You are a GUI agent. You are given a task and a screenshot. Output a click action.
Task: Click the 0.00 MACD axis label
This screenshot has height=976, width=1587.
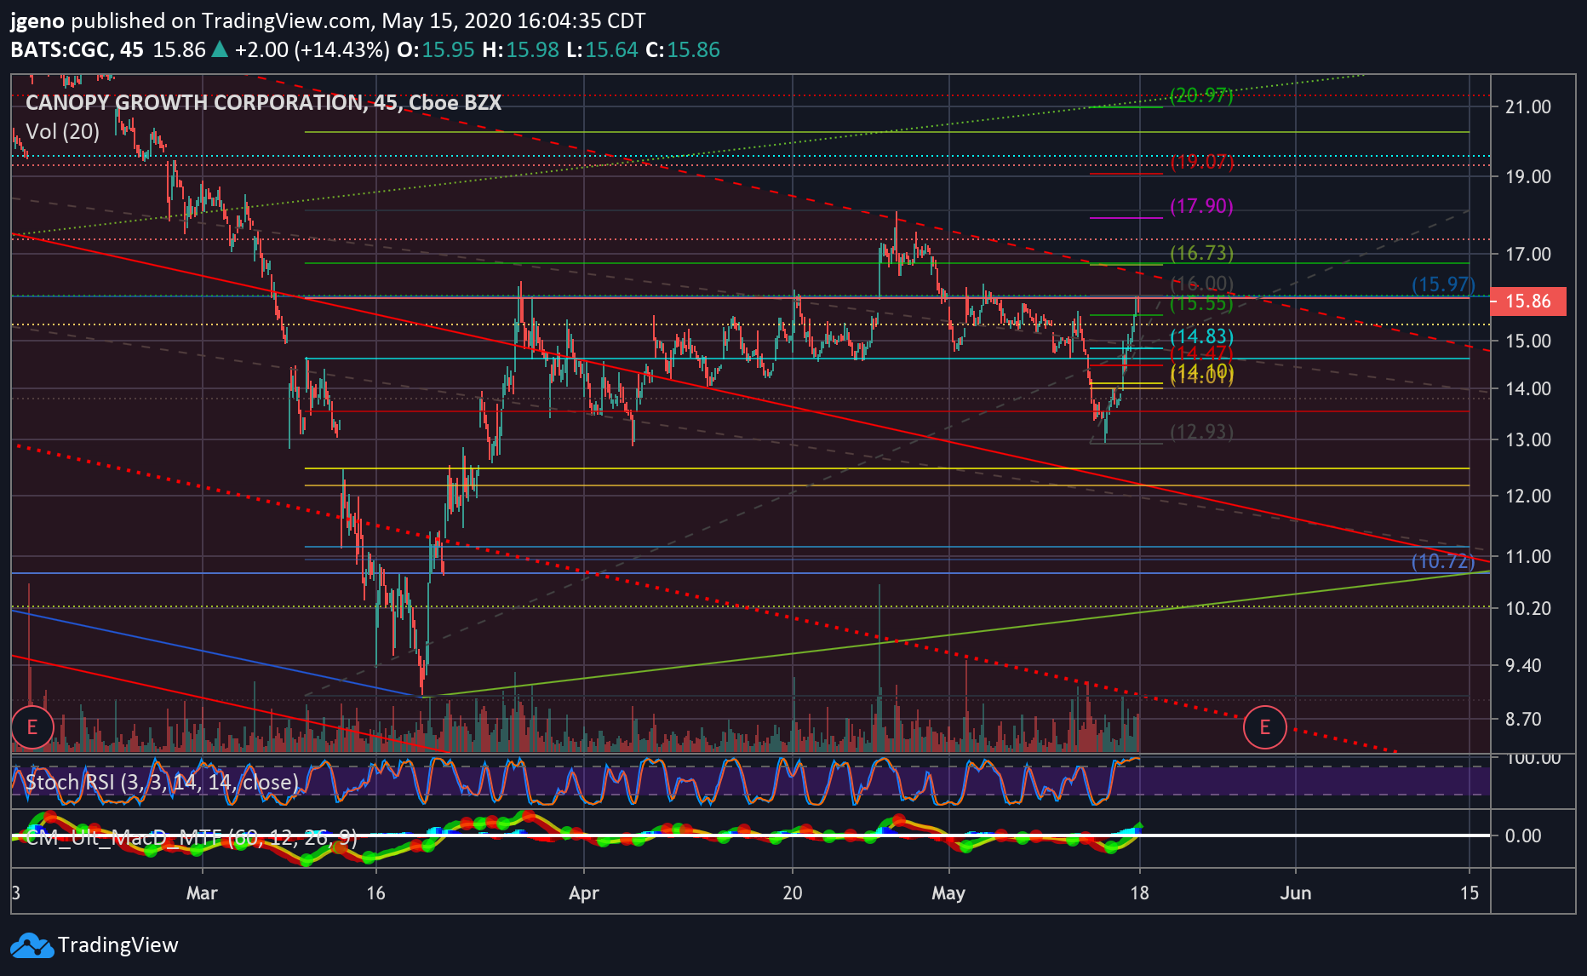tap(1523, 835)
